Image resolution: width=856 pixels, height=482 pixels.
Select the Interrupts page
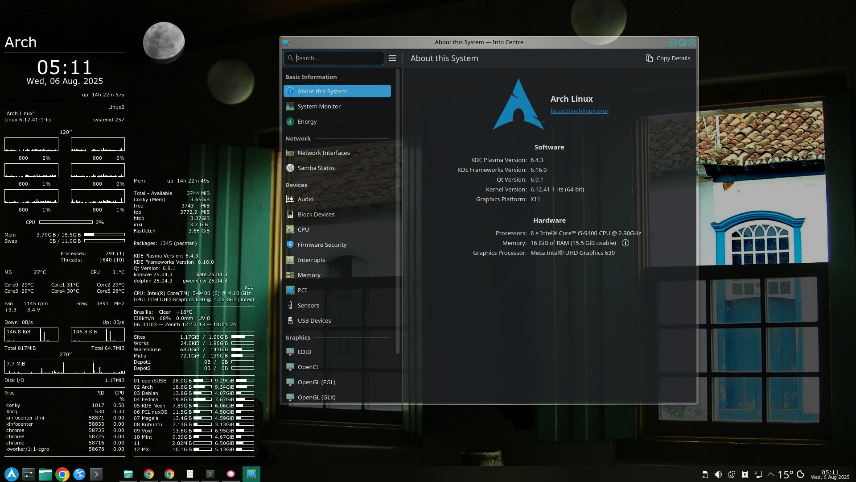tap(337, 260)
